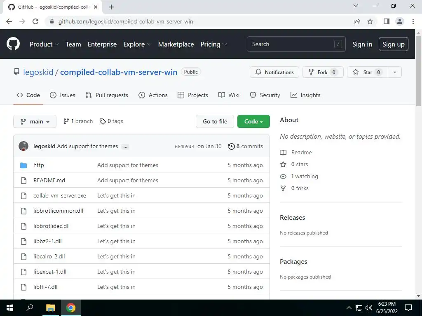Switch to the Insights tab
The image size is (422, 316).
point(305,95)
